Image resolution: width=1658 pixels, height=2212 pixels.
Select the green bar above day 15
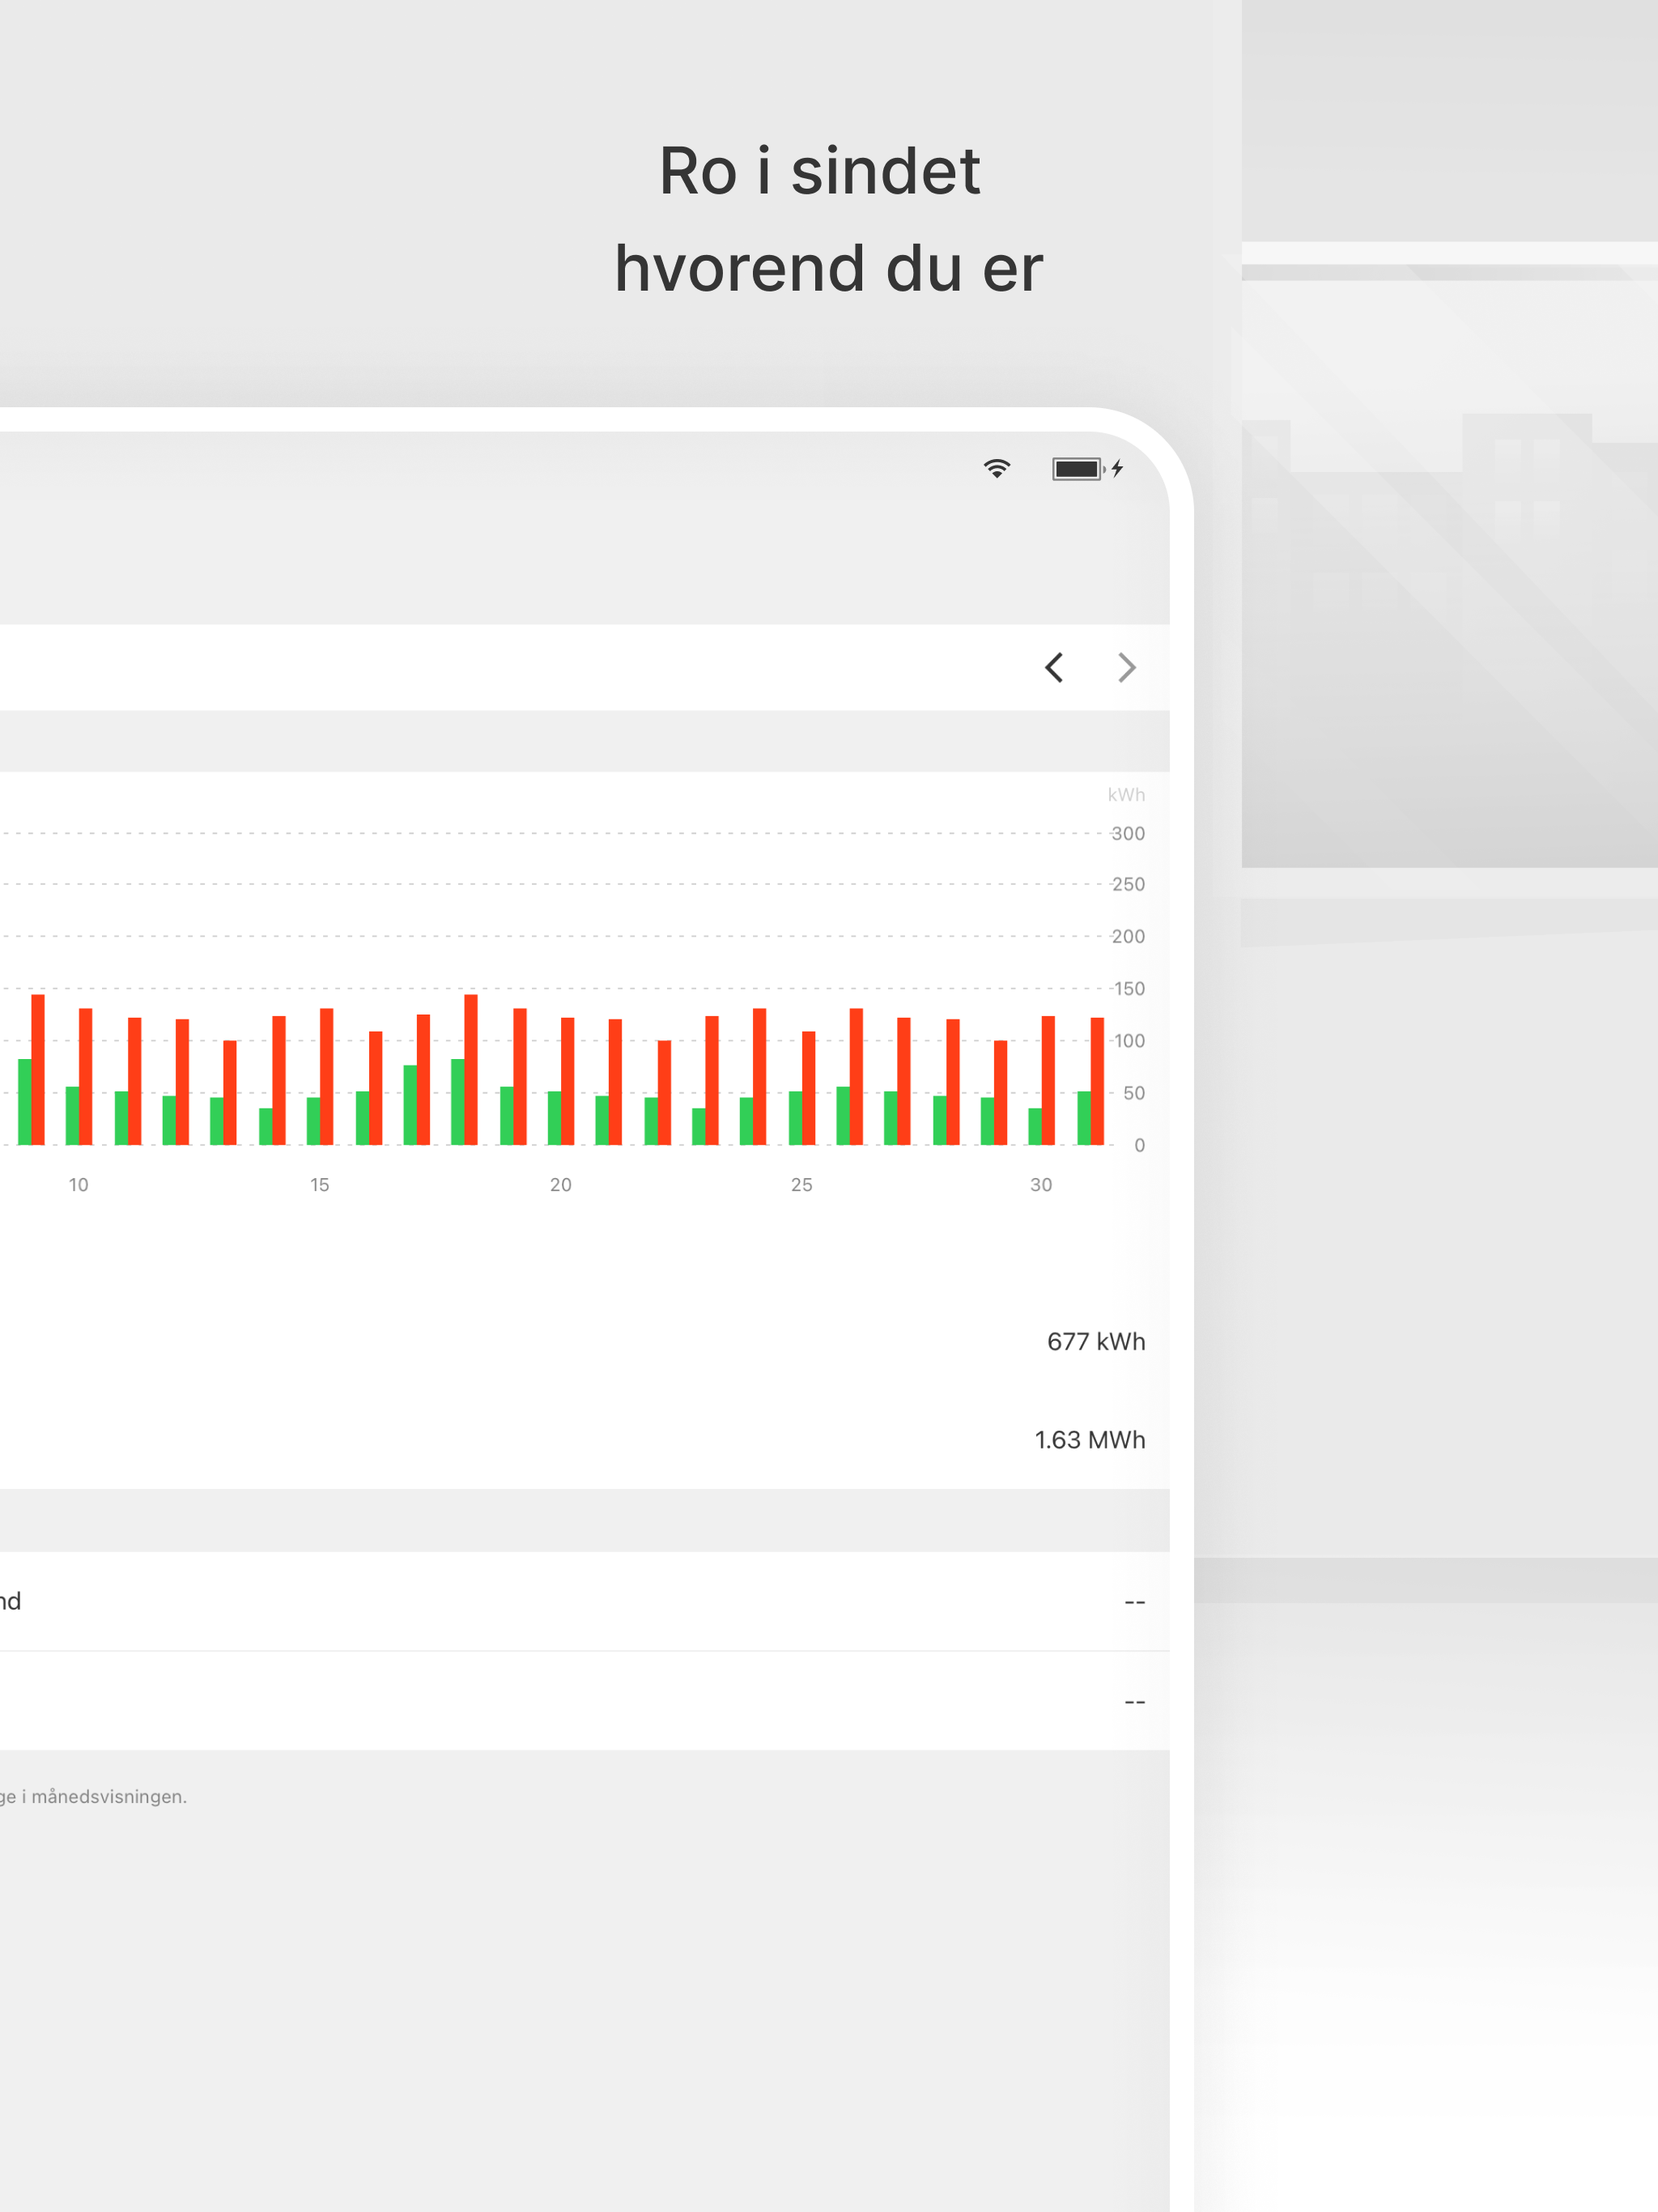click(313, 1121)
